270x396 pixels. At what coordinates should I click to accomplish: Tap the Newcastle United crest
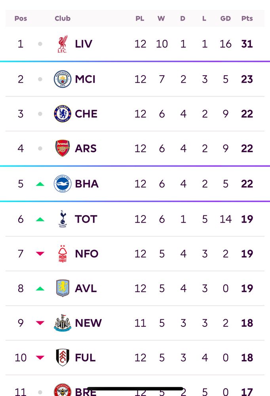[63, 323]
